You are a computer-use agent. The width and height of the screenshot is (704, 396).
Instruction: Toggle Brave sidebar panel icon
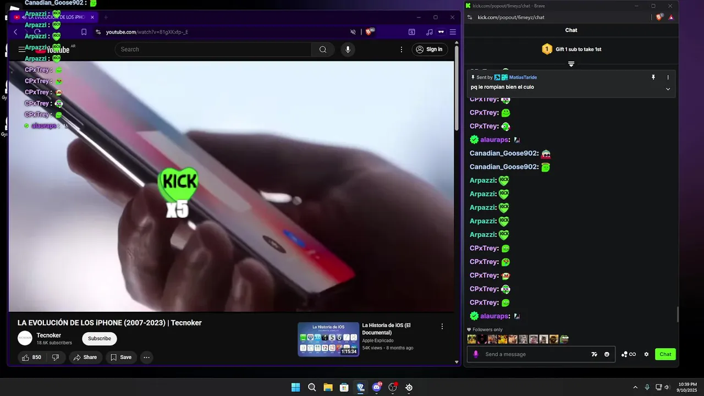point(411,32)
